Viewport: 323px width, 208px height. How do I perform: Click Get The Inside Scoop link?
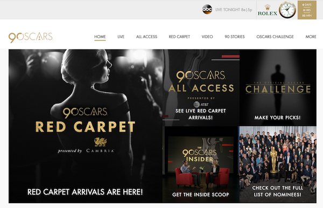click(x=201, y=195)
